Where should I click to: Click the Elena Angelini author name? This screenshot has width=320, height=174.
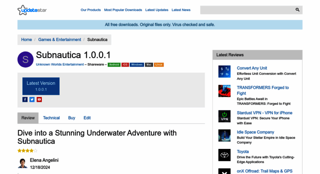pyautogui.click(x=44, y=160)
